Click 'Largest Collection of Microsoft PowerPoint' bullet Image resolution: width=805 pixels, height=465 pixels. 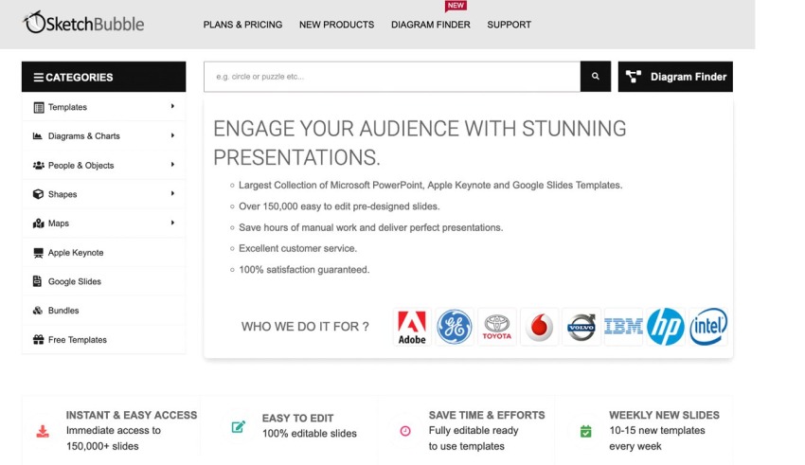tap(430, 186)
